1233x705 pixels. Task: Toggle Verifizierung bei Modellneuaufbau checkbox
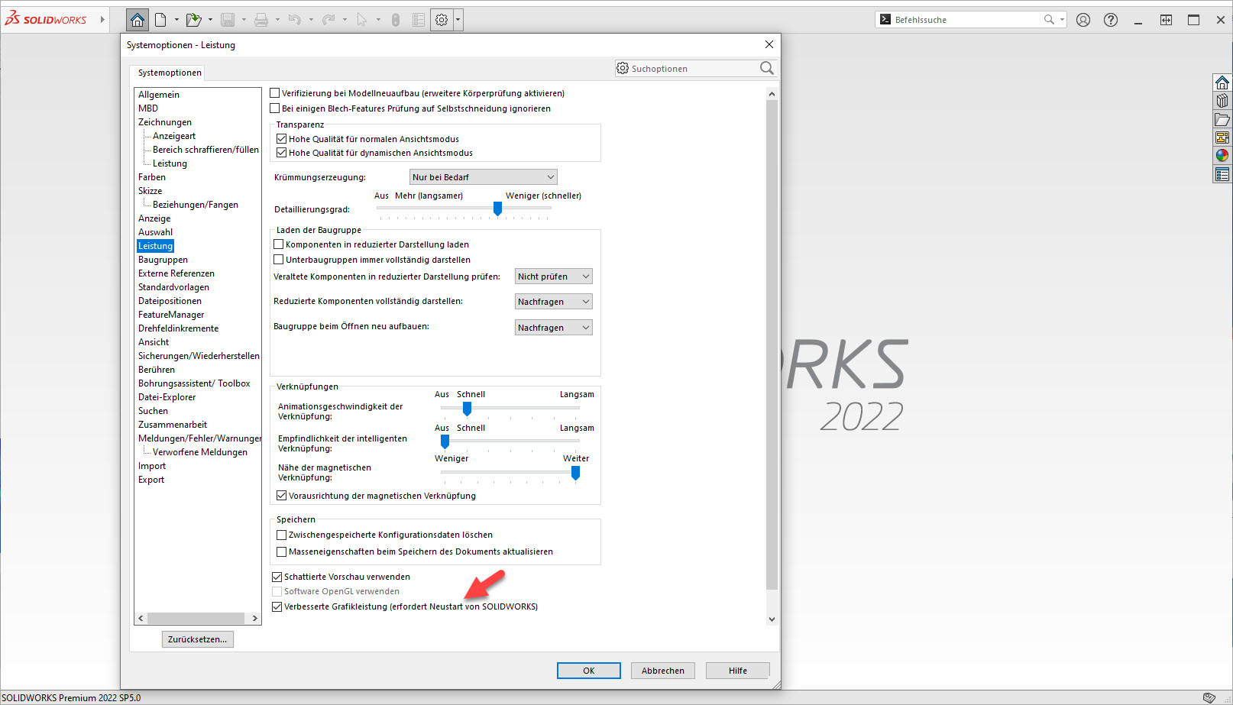tap(275, 93)
